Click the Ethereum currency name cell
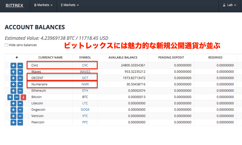This screenshot has width=242, height=145. (50, 90)
